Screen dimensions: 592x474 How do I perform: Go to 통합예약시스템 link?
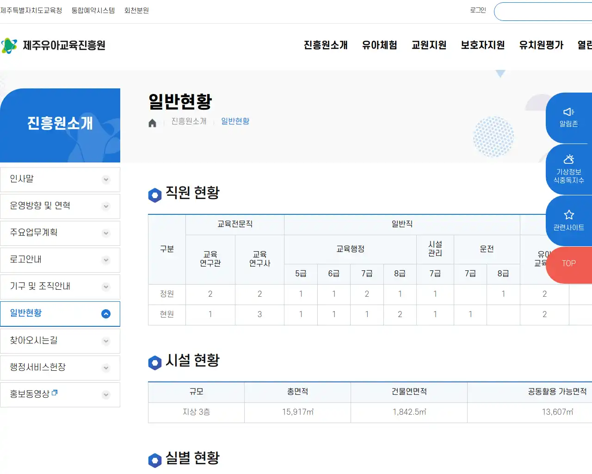[x=93, y=10]
